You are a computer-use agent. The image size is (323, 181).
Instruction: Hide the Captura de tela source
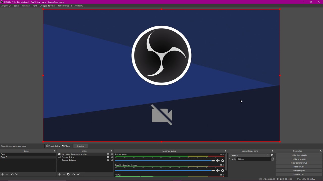click(108, 157)
